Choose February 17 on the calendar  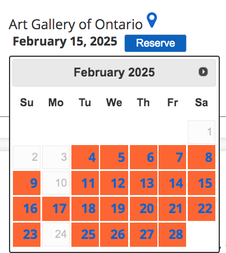(56, 209)
